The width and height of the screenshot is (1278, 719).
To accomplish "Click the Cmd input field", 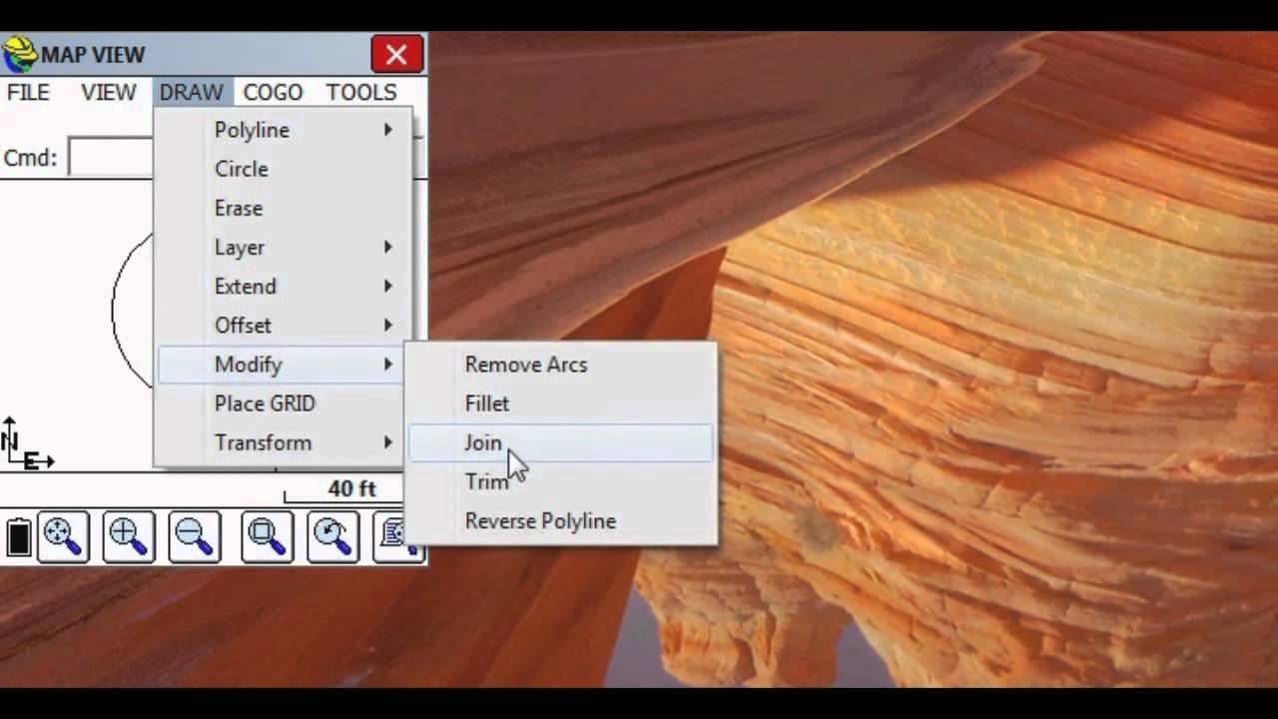I will pyautogui.click(x=110, y=157).
